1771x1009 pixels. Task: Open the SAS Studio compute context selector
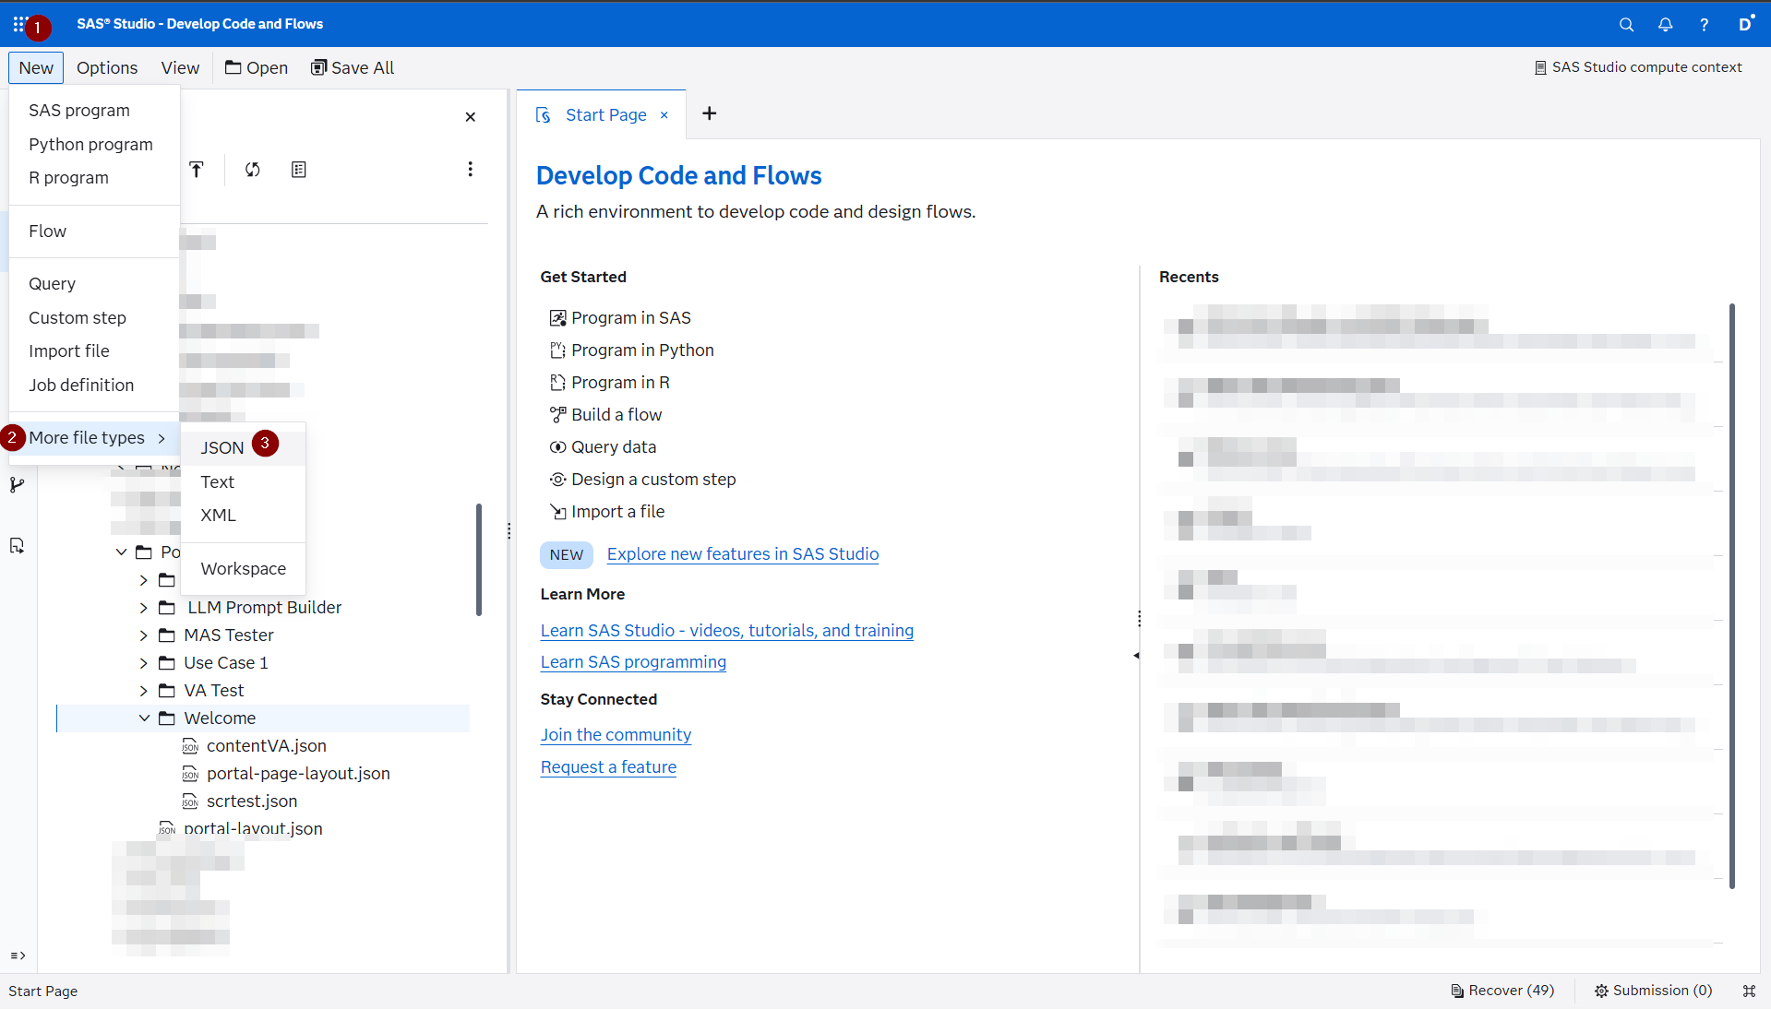pyautogui.click(x=1638, y=67)
